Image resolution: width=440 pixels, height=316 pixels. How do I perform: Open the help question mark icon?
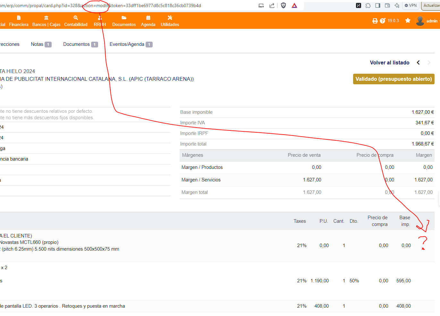click(x=382, y=21)
